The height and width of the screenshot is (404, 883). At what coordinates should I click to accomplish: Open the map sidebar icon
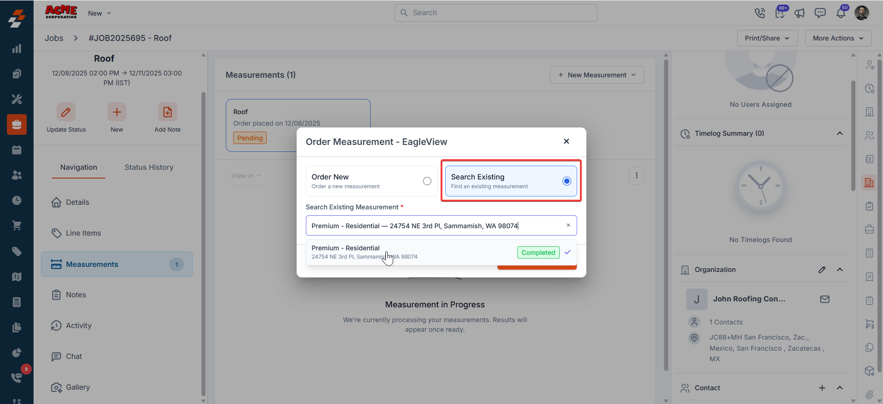click(x=17, y=277)
